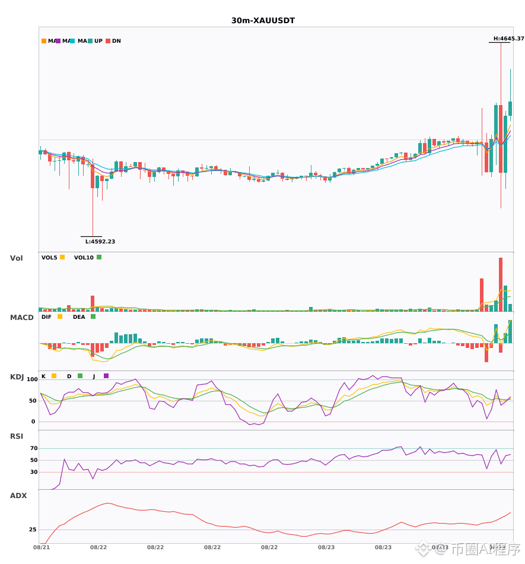Viewport: 525px width, 564px height.
Task: Click the yellow DIF legend swatch
Action: pos(60,316)
